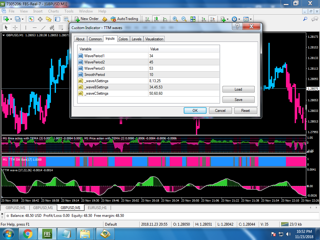This screenshot has height=240, width=320.
Task: Switch chart to line chart icon
Action: (165, 19)
